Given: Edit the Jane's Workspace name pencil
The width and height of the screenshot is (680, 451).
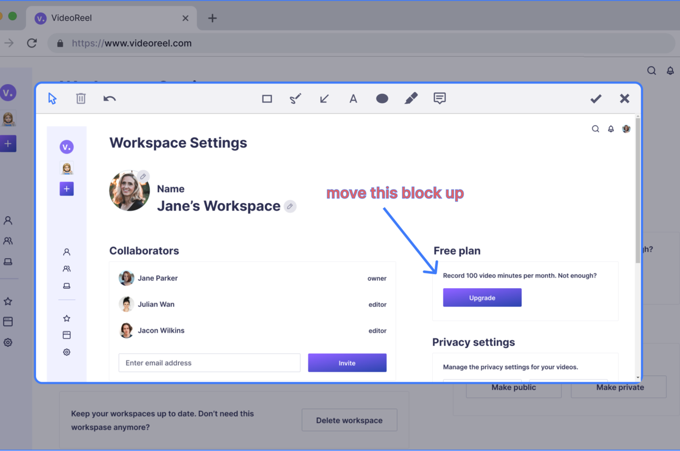Looking at the screenshot, I should tap(290, 206).
